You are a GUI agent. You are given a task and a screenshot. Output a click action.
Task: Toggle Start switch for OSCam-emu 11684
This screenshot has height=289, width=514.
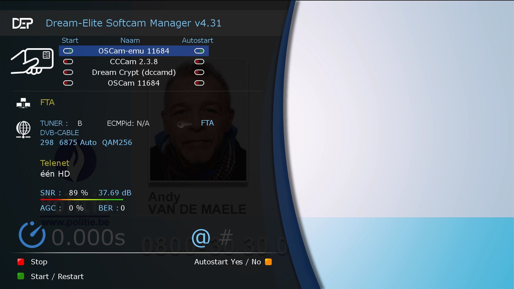pyautogui.click(x=68, y=51)
